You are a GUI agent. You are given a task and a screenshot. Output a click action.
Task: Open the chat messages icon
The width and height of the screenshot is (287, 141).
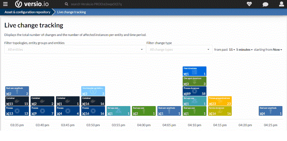point(265,4)
